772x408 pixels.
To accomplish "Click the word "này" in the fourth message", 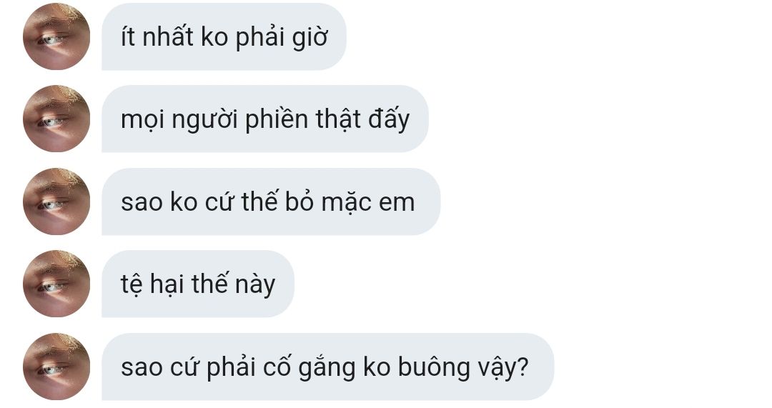I will point(255,285).
